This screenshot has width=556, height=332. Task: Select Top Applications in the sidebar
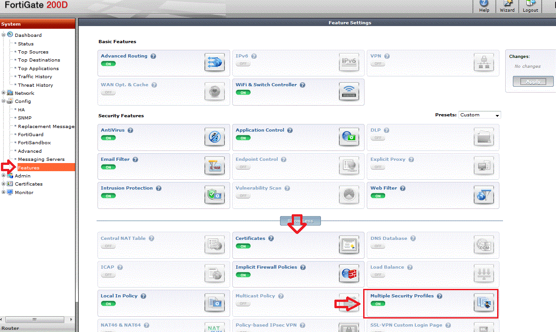pos(38,68)
